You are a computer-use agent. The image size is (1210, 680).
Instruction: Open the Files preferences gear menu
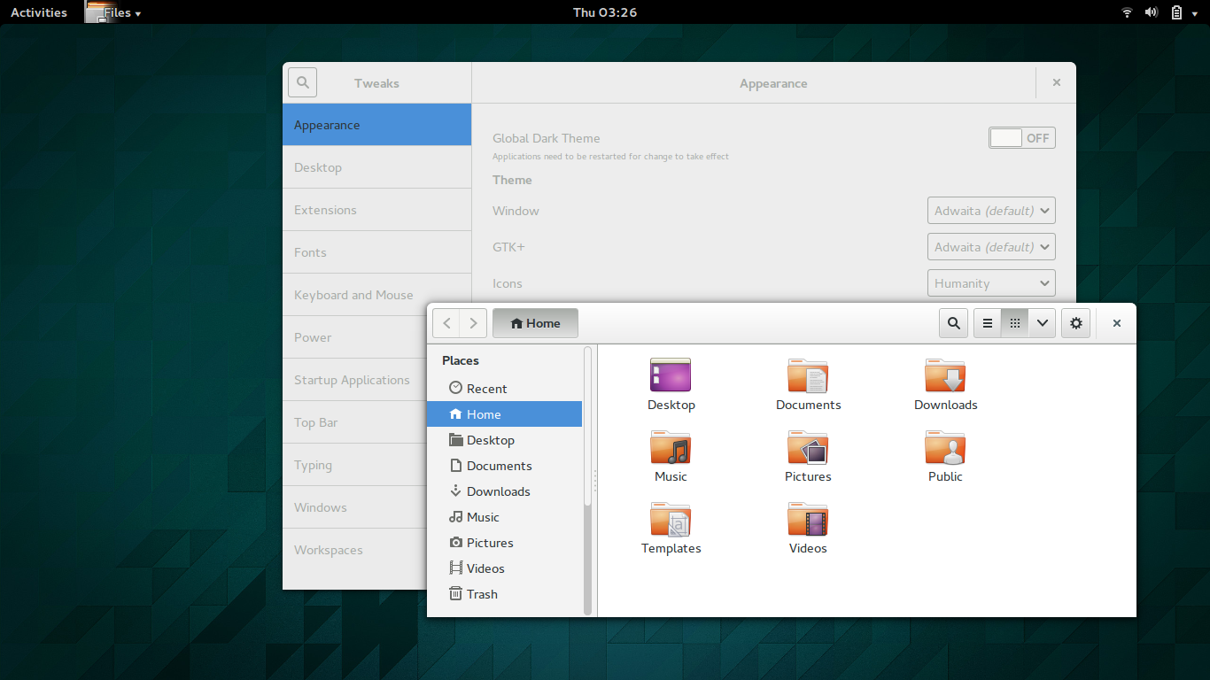[x=1075, y=322]
